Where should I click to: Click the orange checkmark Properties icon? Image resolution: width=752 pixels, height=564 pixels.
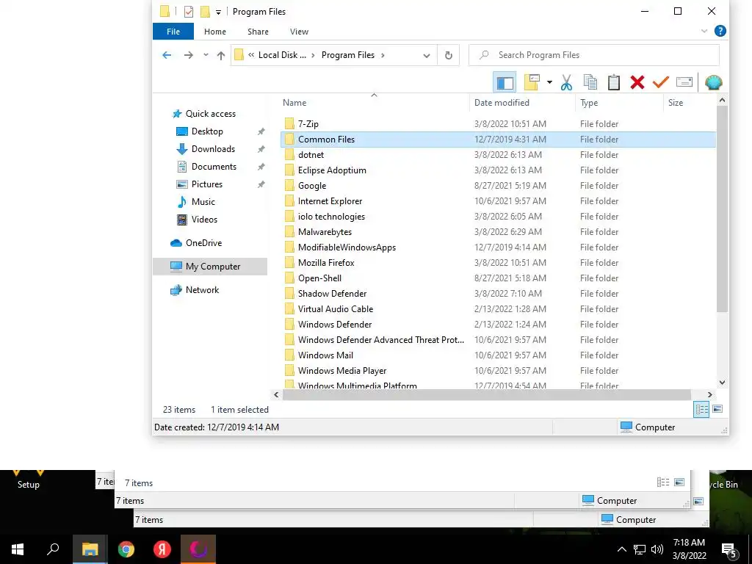(x=660, y=82)
